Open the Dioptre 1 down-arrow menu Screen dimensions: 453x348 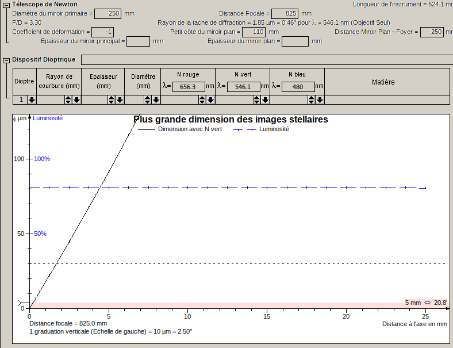[x=32, y=100]
